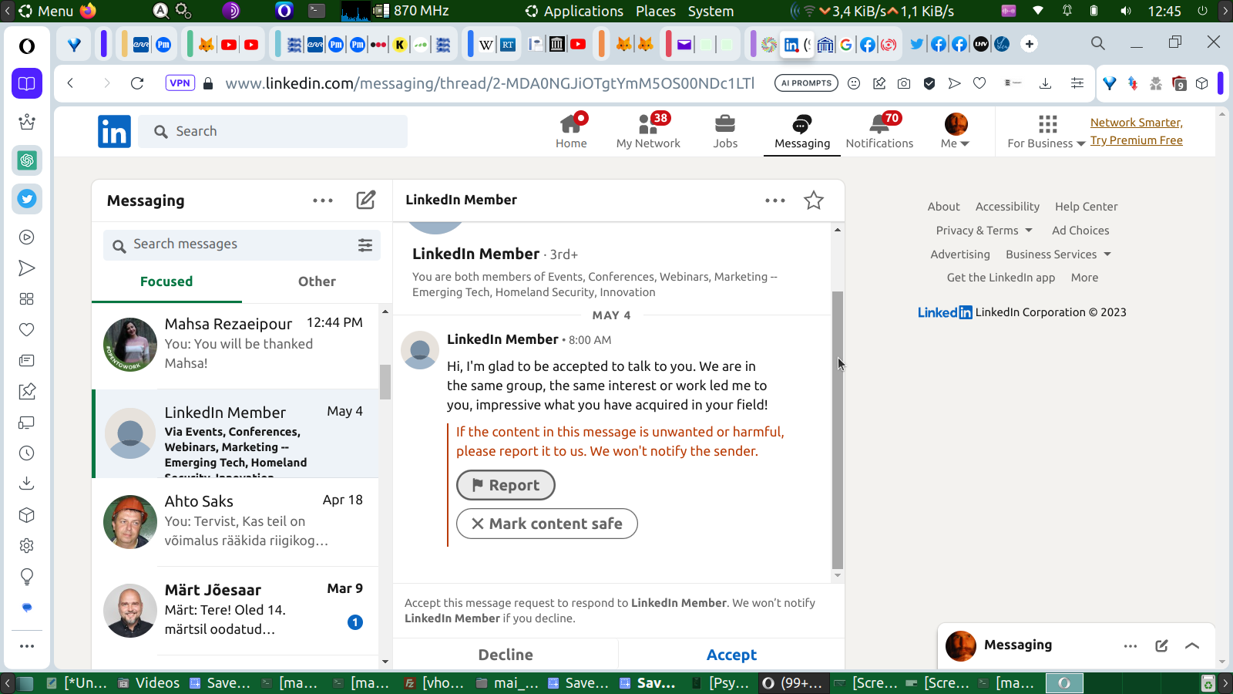Accept the message request
Viewport: 1233px width, 694px height.
(731, 655)
